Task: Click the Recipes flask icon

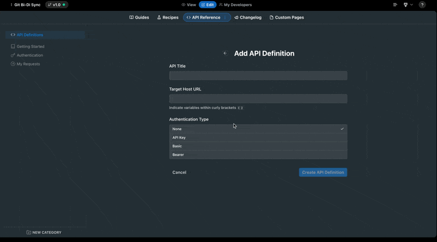Action: (159, 17)
